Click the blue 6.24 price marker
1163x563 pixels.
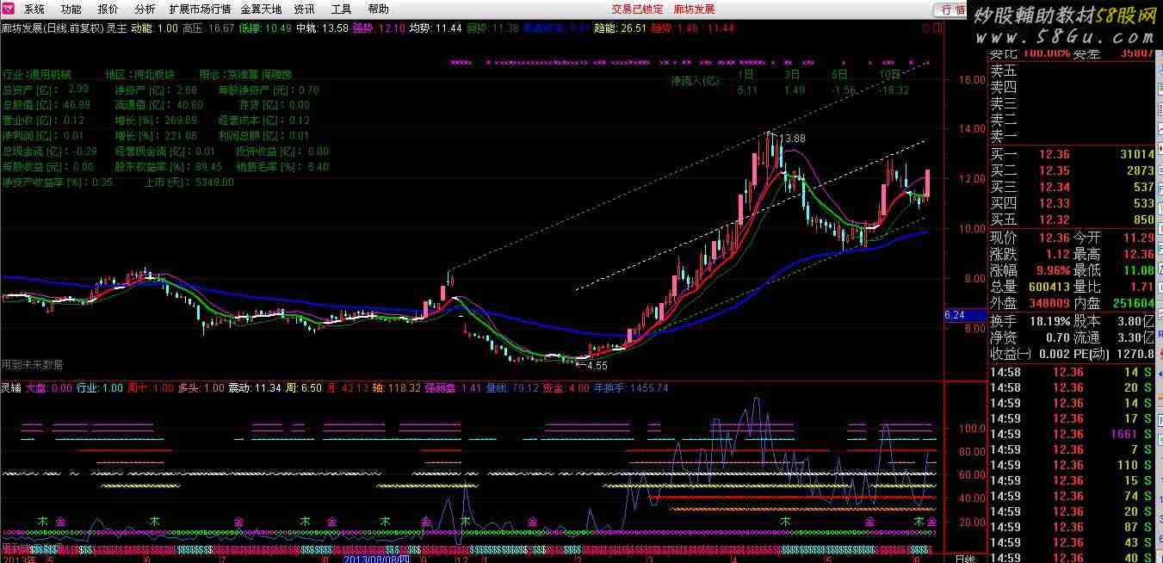tap(954, 315)
